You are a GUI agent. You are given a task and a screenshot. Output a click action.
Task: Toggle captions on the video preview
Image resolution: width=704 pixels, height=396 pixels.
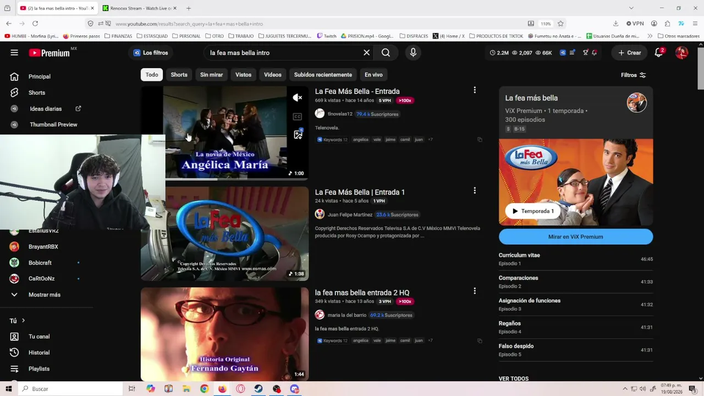[x=298, y=117]
